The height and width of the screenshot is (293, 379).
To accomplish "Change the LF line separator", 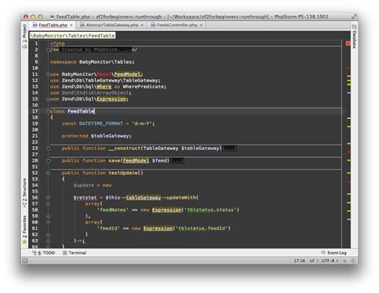I will (x=314, y=260).
